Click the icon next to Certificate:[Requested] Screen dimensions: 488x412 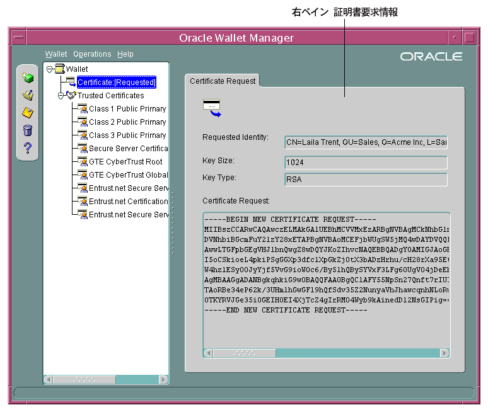[71, 82]
